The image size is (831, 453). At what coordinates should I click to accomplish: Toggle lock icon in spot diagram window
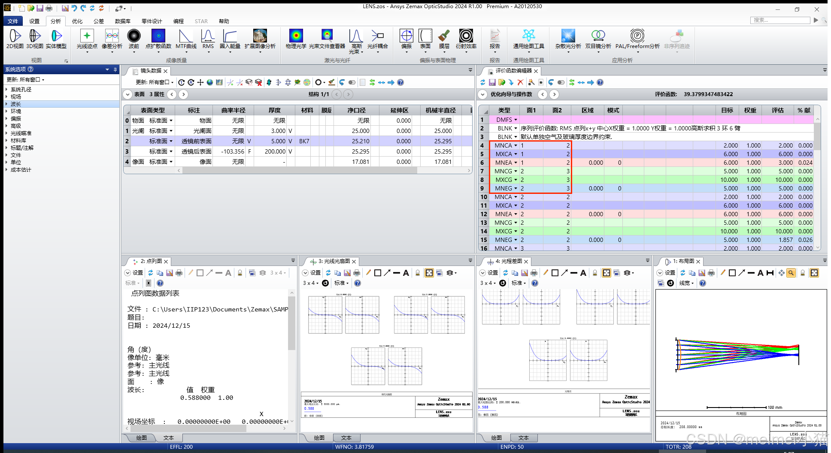click(240, 273)
